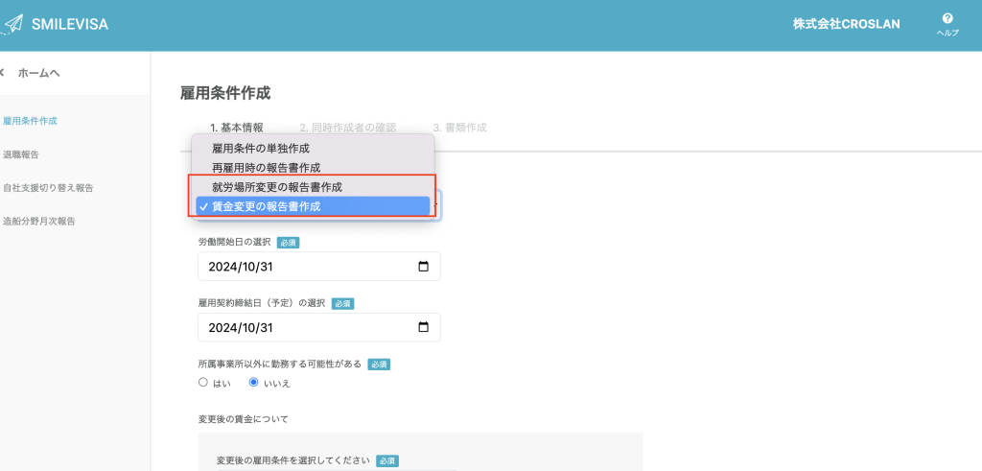982x471 pixels.
Task: Open 自社支援切り替え報告 in the sidebar
Action: click(48, 188)
